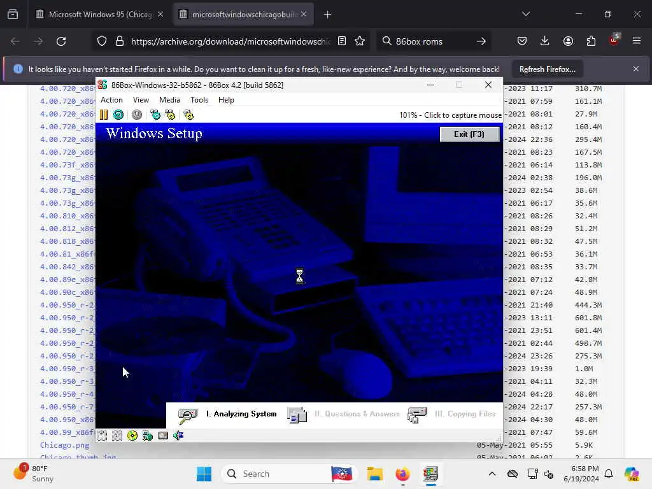Click the network status icon in 86Box
This screenshot has height=489, width=652.
click(x=148, y=436)
